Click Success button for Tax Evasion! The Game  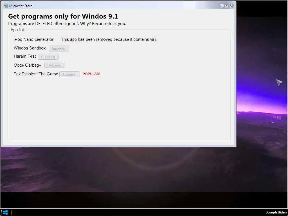[69, 74]
